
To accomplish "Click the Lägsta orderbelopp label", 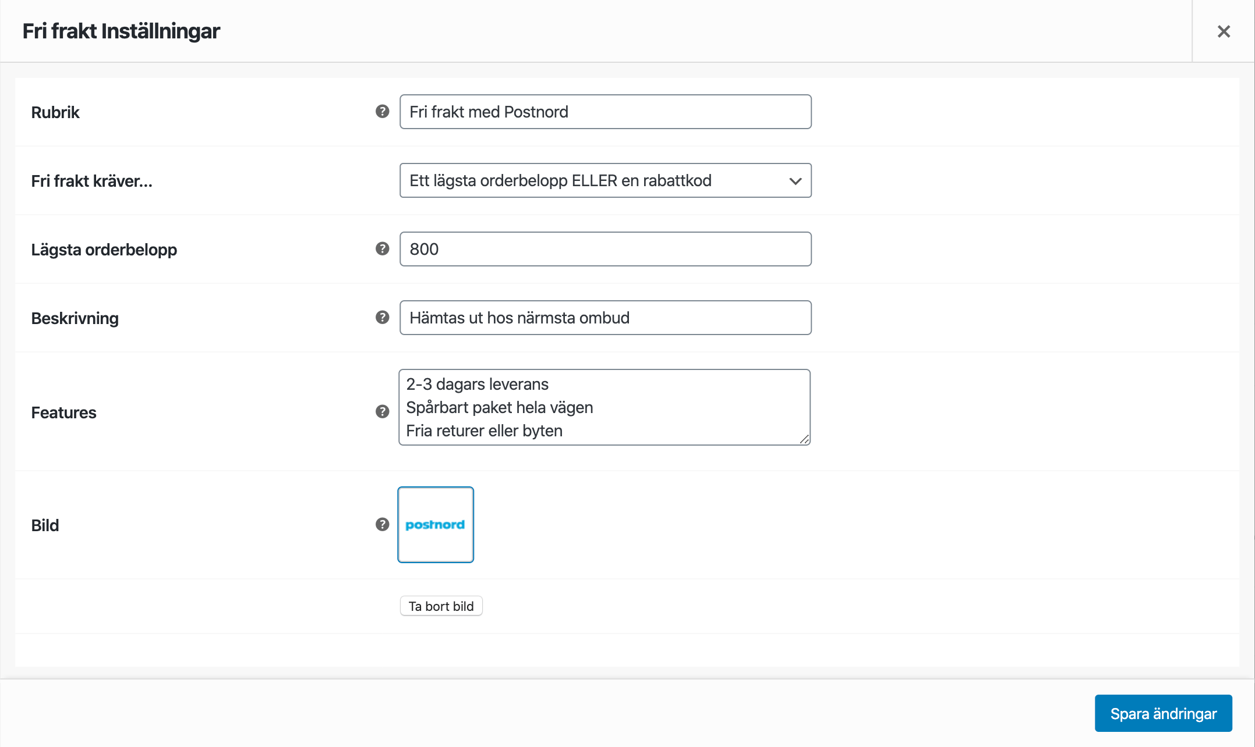I will click(104, 250).
